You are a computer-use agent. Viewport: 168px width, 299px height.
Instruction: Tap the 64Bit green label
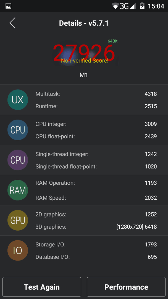pos(112,41)
